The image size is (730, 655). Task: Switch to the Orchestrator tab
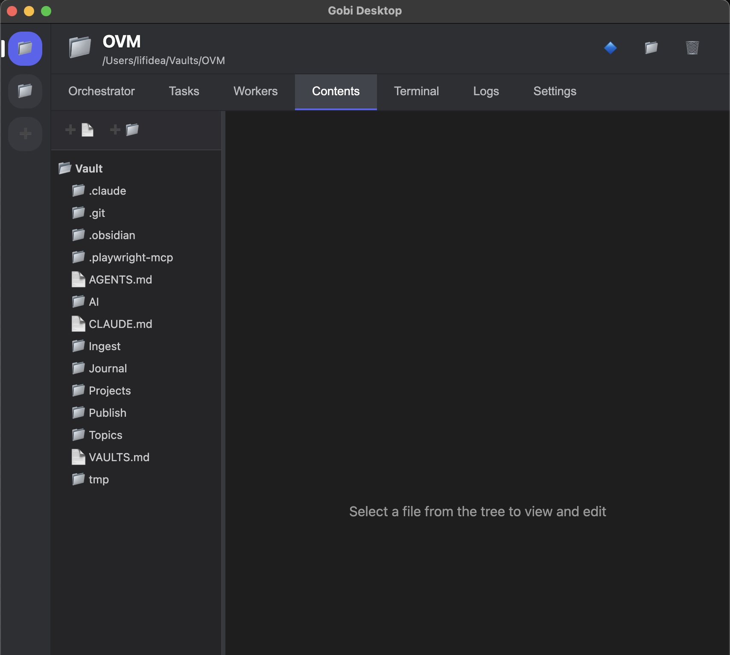(102, 91)
